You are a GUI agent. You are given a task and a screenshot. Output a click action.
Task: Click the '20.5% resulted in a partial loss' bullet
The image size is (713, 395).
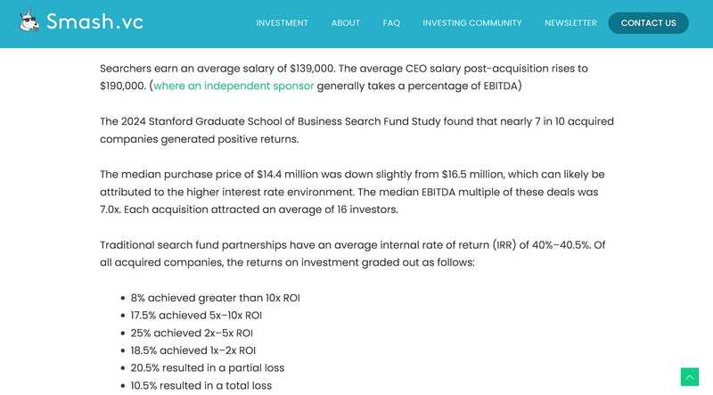pyautogui.click(x=208, y=367)
